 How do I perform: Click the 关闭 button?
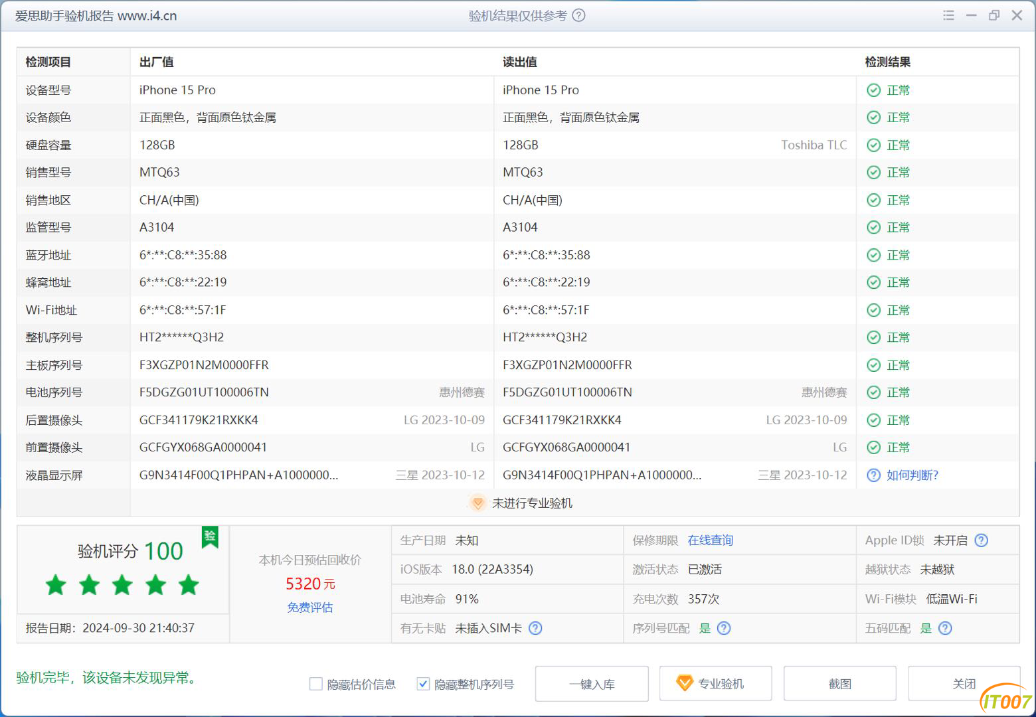[964, 684]
